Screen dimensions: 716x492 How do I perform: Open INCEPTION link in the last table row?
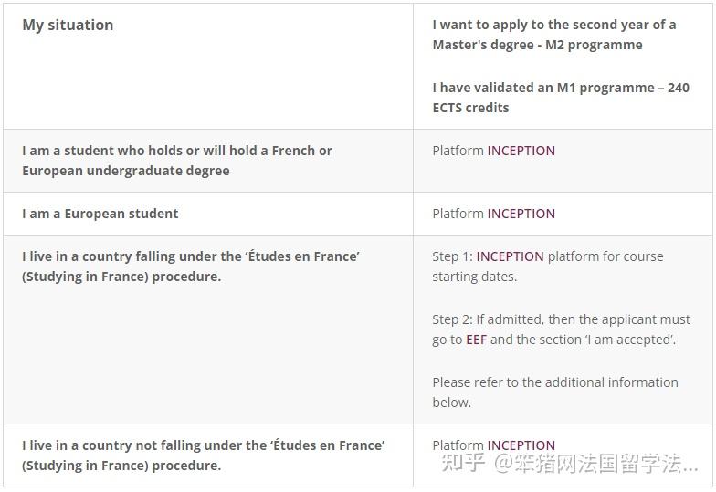(x=521, y=445)
